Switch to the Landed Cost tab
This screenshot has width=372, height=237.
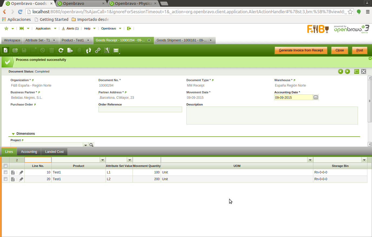[54, 152]
